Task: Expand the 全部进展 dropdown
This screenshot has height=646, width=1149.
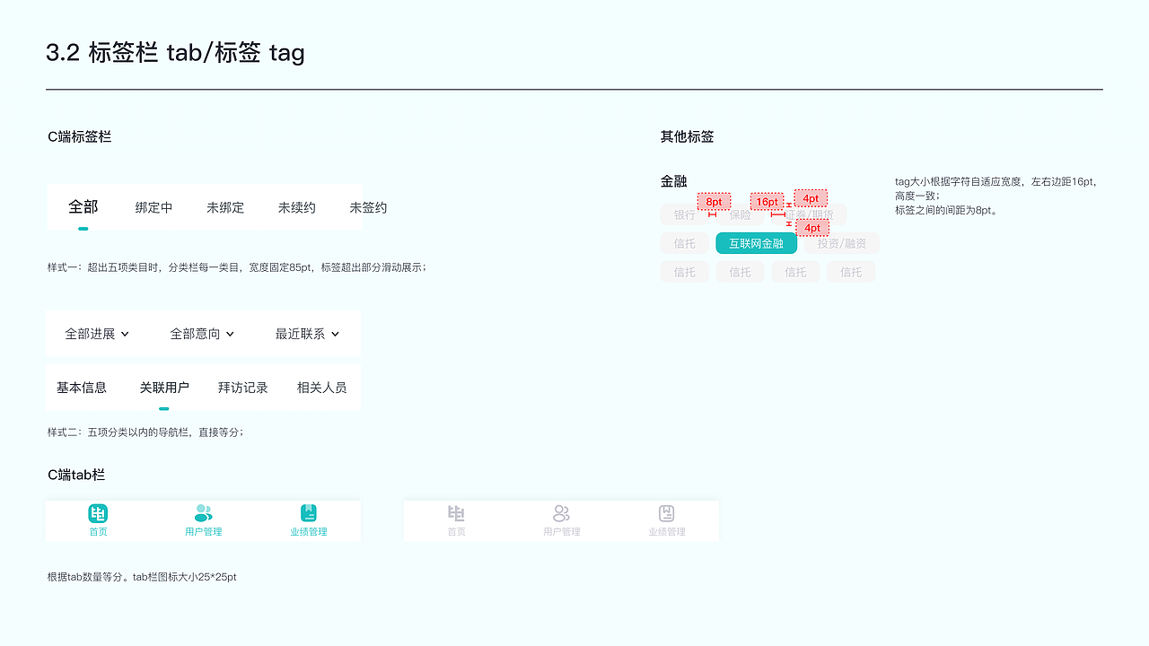Action: tap(94, 333)
